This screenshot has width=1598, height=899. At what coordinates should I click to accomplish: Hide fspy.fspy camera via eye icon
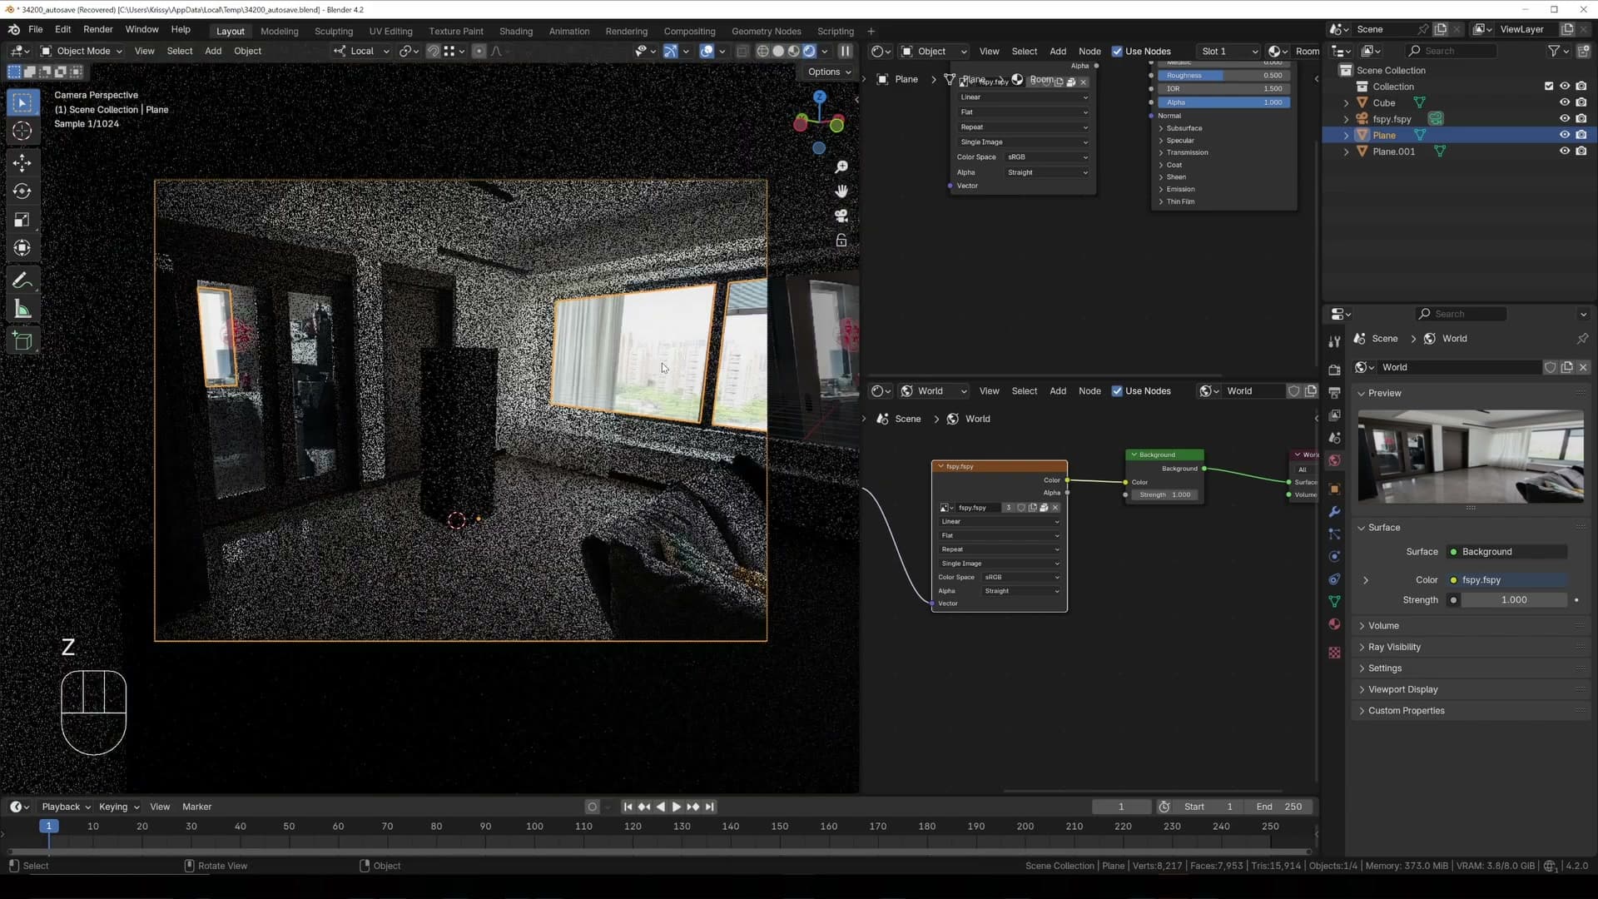(1565, 118)
